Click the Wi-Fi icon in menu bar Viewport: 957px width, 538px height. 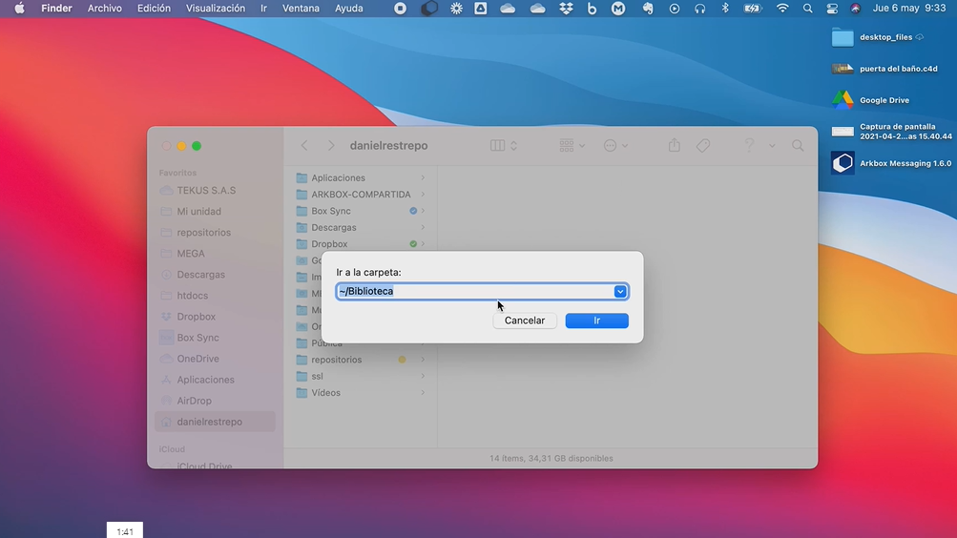pos(782,9)
